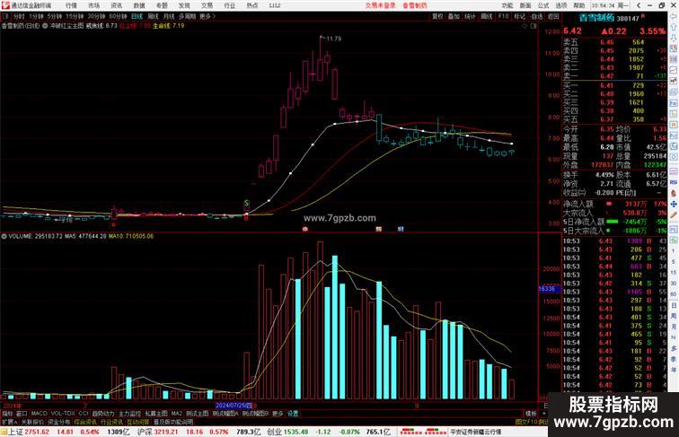Click the 叠加 overlay button
The image size is (679, 437).
(x=454, y=16)
